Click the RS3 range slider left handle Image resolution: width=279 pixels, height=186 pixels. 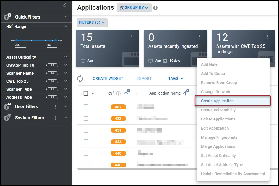coord(17,40)
